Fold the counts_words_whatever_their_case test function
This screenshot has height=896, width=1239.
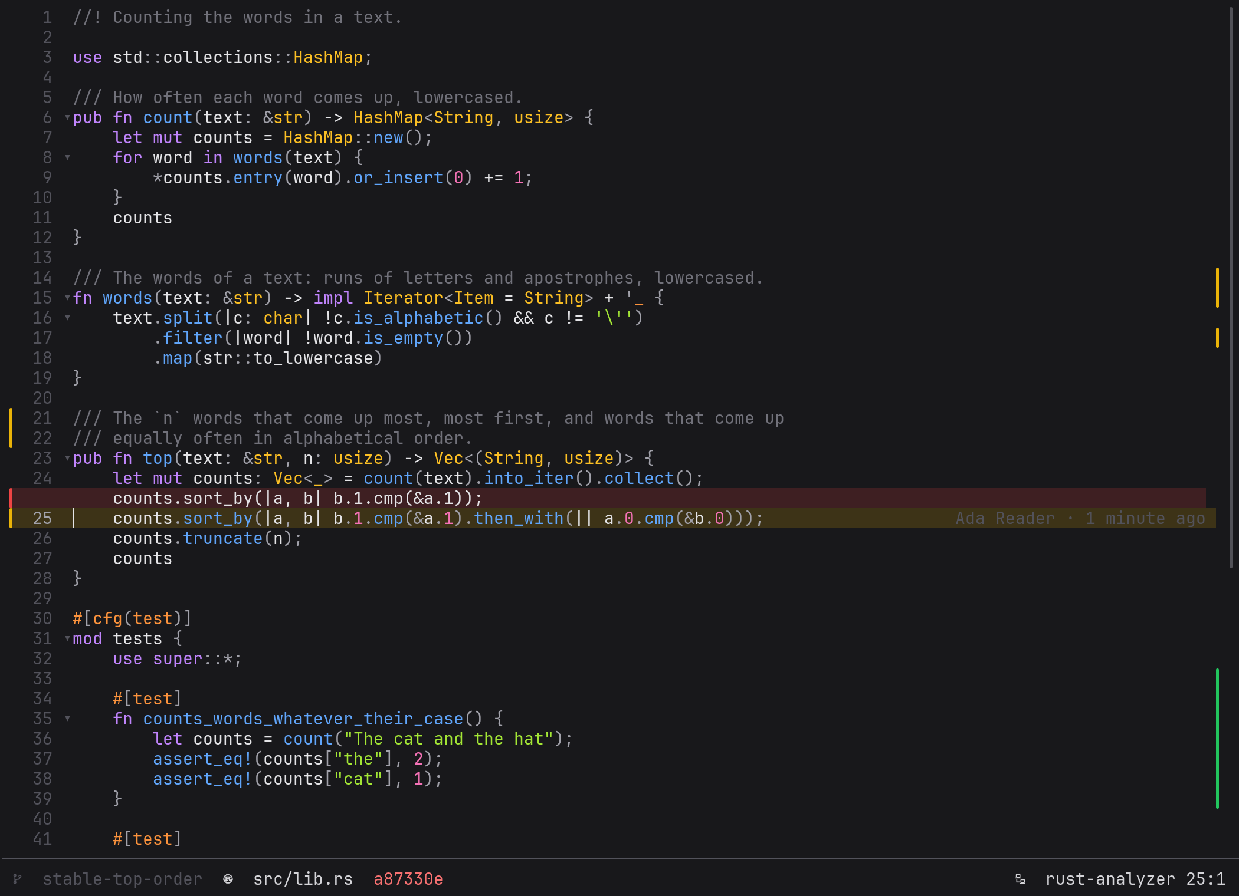coord(67,719)
